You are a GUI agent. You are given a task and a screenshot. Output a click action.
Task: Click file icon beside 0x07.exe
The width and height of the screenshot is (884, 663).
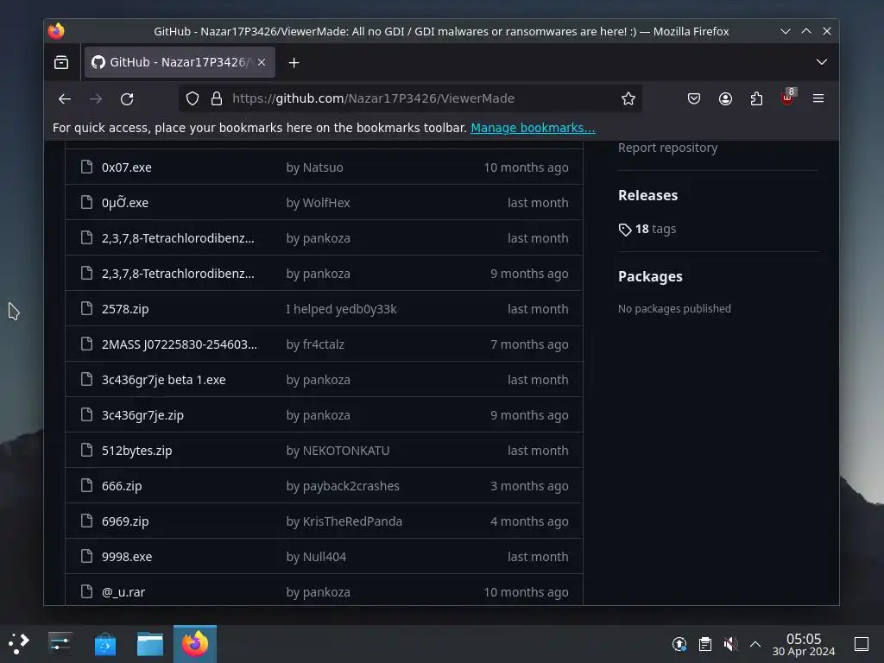pyautogui.click(x=86, y=167)
